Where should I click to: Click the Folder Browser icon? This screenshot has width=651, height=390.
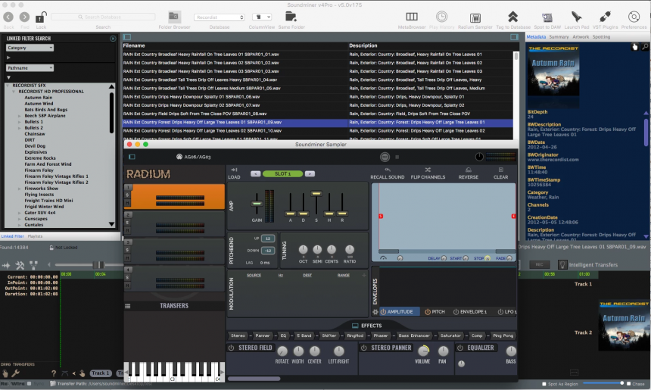pos(174,17)
